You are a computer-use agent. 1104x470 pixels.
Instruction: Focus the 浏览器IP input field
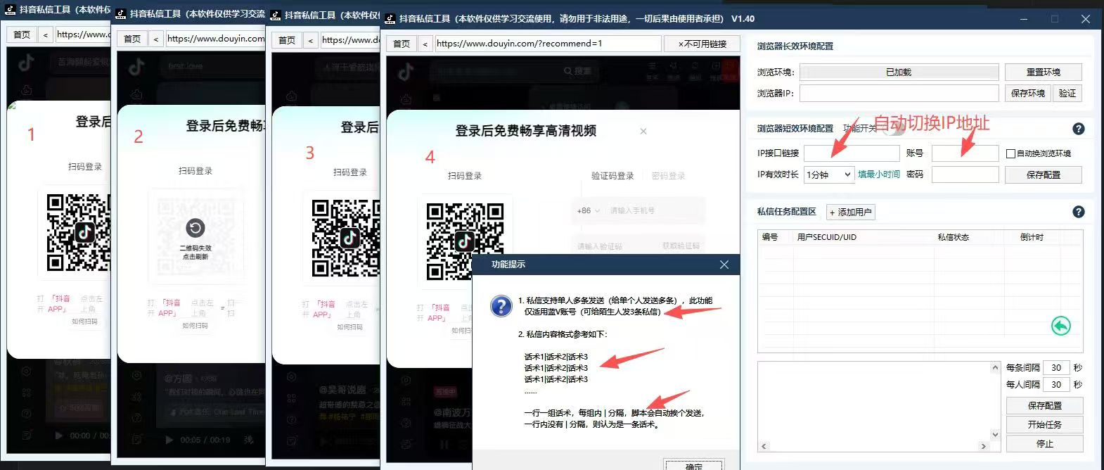(x=899, y=93)
